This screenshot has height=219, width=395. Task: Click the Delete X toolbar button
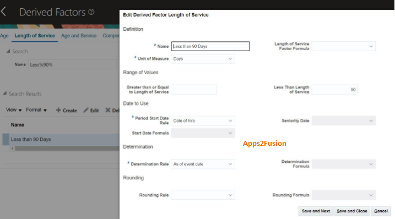point(112,110)
